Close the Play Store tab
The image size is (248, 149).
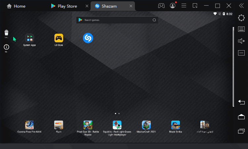[x=87, y=6]
